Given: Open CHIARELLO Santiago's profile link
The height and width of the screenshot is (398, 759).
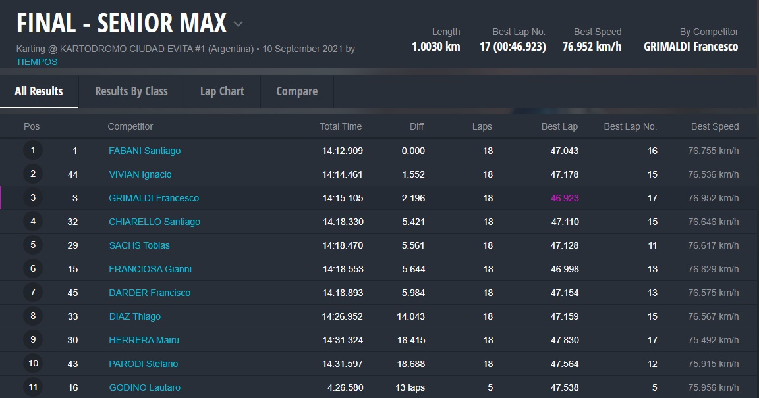Looking at the screenshot, I should 154,222.
